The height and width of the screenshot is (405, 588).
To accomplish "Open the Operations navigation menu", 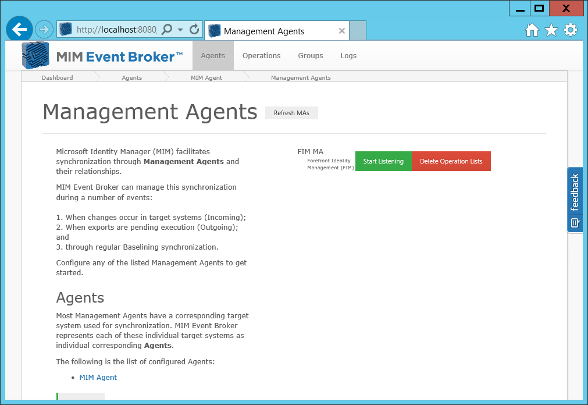I will (x=261, y=55).
